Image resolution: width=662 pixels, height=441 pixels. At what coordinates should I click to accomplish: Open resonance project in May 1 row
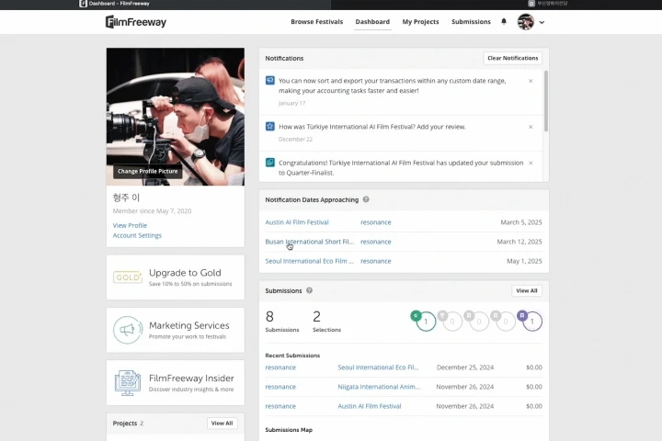tap(376, 261)
